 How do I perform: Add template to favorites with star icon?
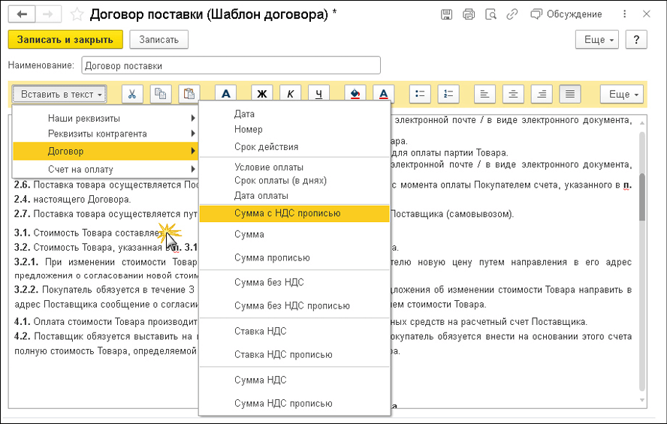(x=77, y=14)
